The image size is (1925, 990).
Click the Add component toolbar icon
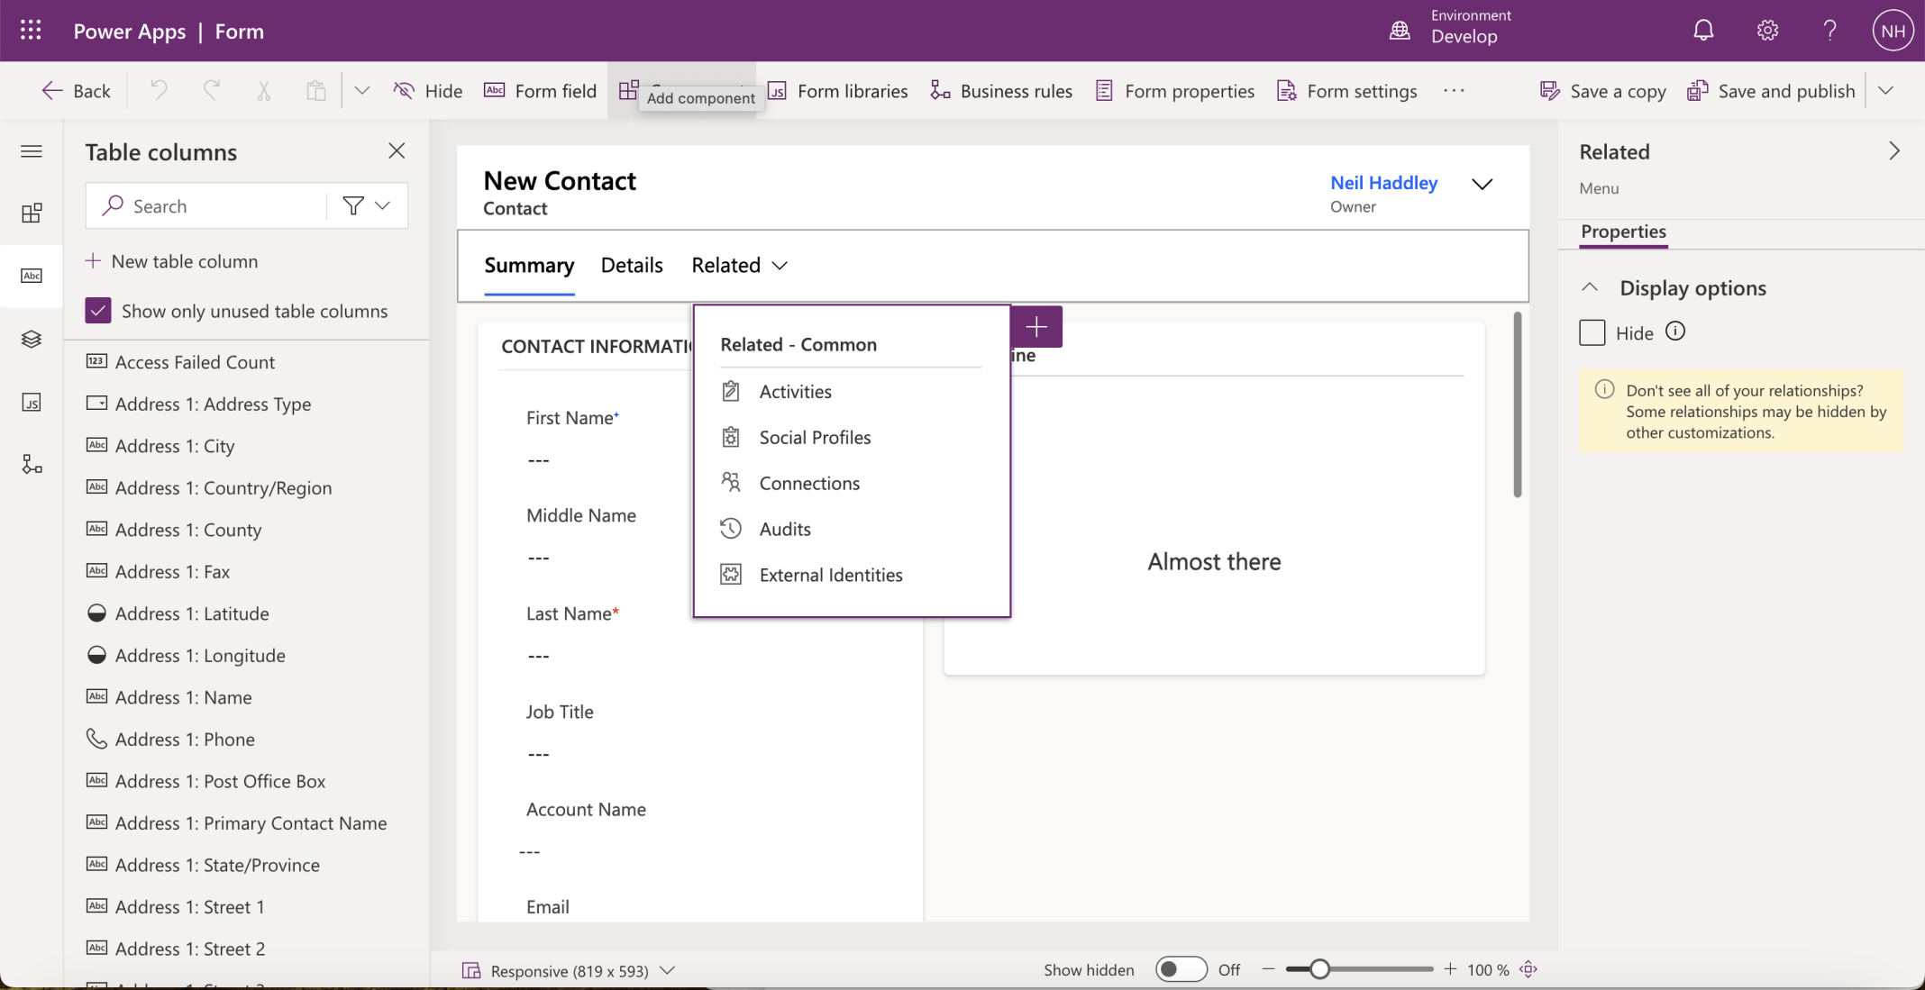pos(627,90)
